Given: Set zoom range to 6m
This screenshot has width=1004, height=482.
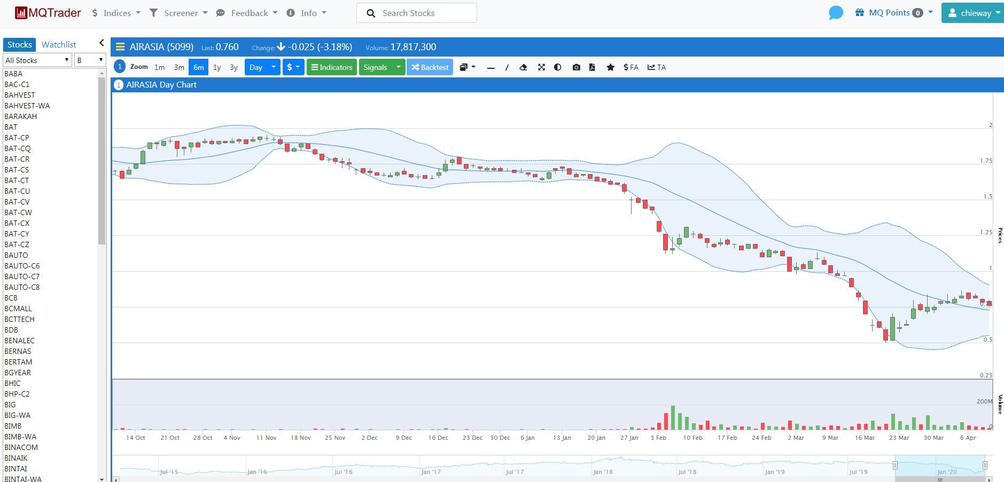Looking at the screenshot, I should [198, 67].
